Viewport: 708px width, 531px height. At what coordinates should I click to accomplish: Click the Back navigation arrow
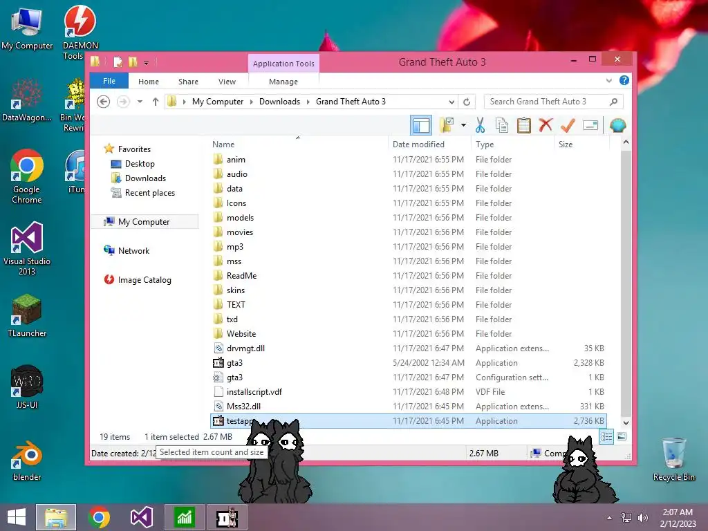pos(104,102)
